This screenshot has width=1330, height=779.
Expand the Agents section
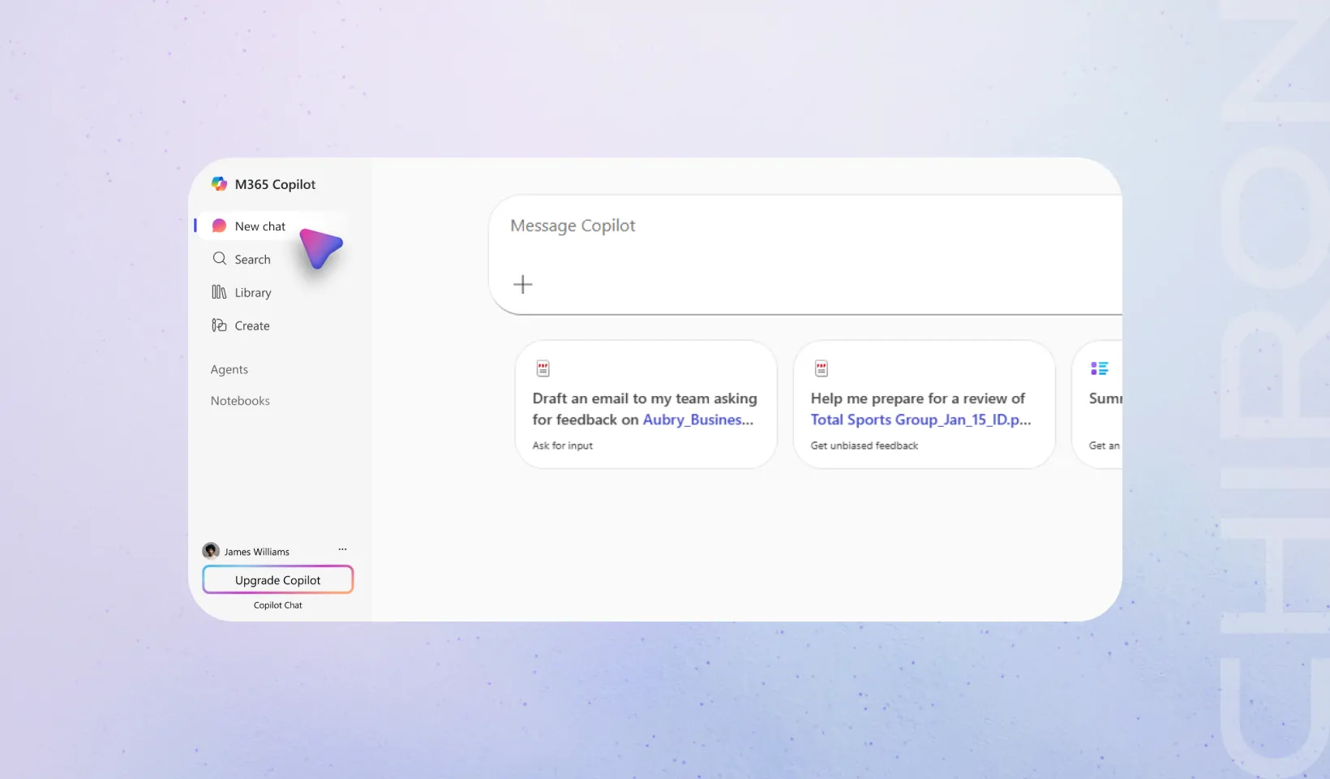click(x=230, y=369)
